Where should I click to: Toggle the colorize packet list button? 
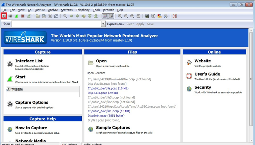pos(105,16)
